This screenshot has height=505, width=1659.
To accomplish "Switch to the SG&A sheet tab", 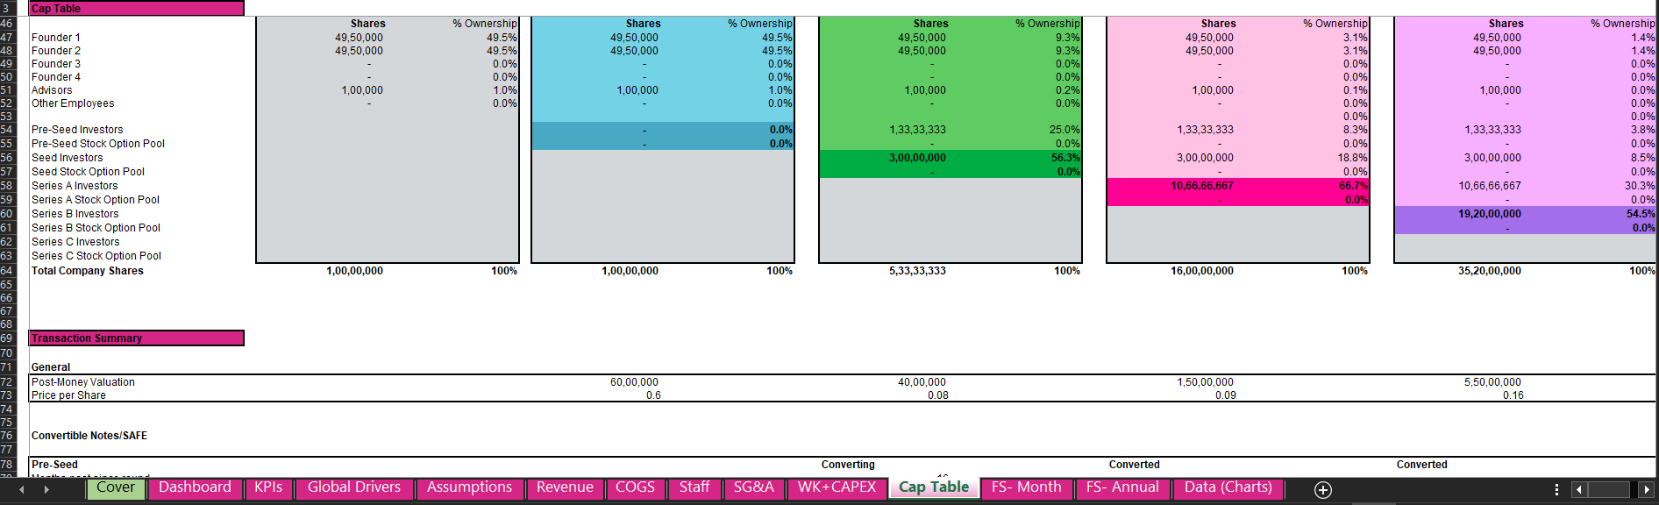I will coord(754,487).
